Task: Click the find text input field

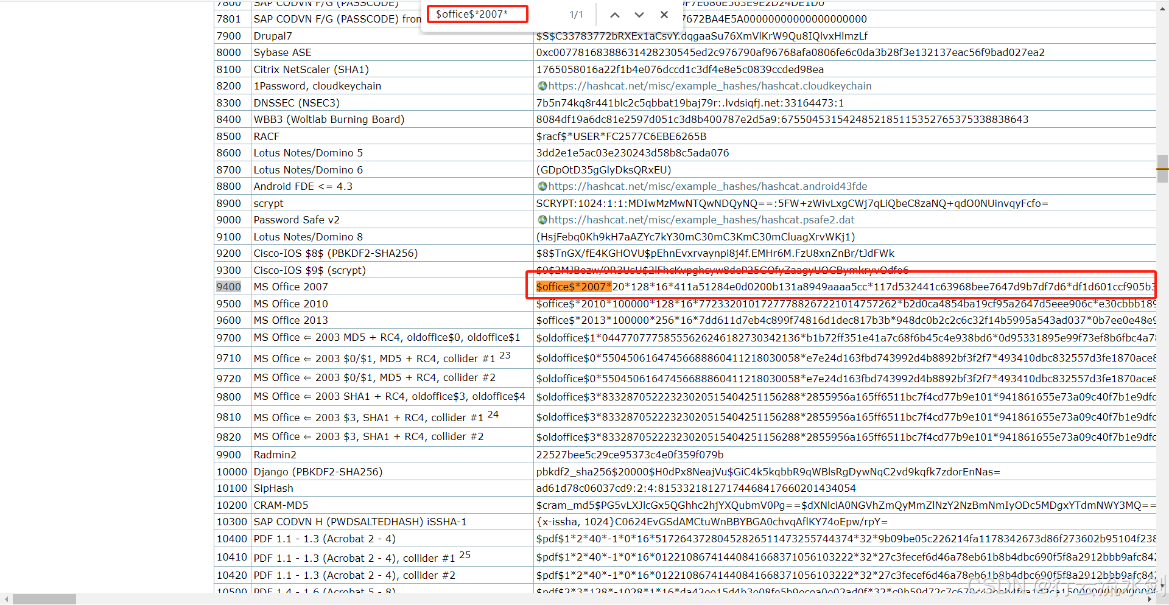Action: [x=478, y=14]
